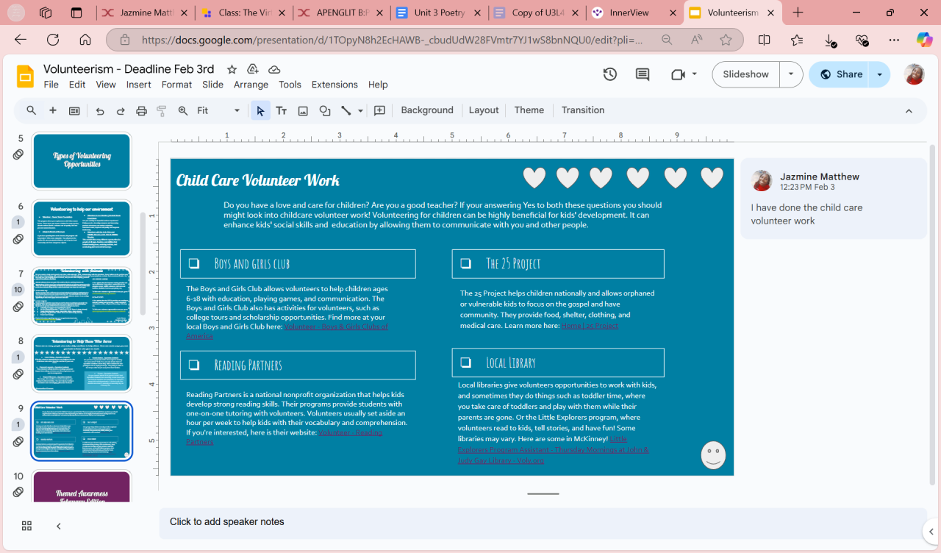Screen dimensions: 941x553
Task: Click the undo arrow in toolbar
Action: [x=100, y=111]
